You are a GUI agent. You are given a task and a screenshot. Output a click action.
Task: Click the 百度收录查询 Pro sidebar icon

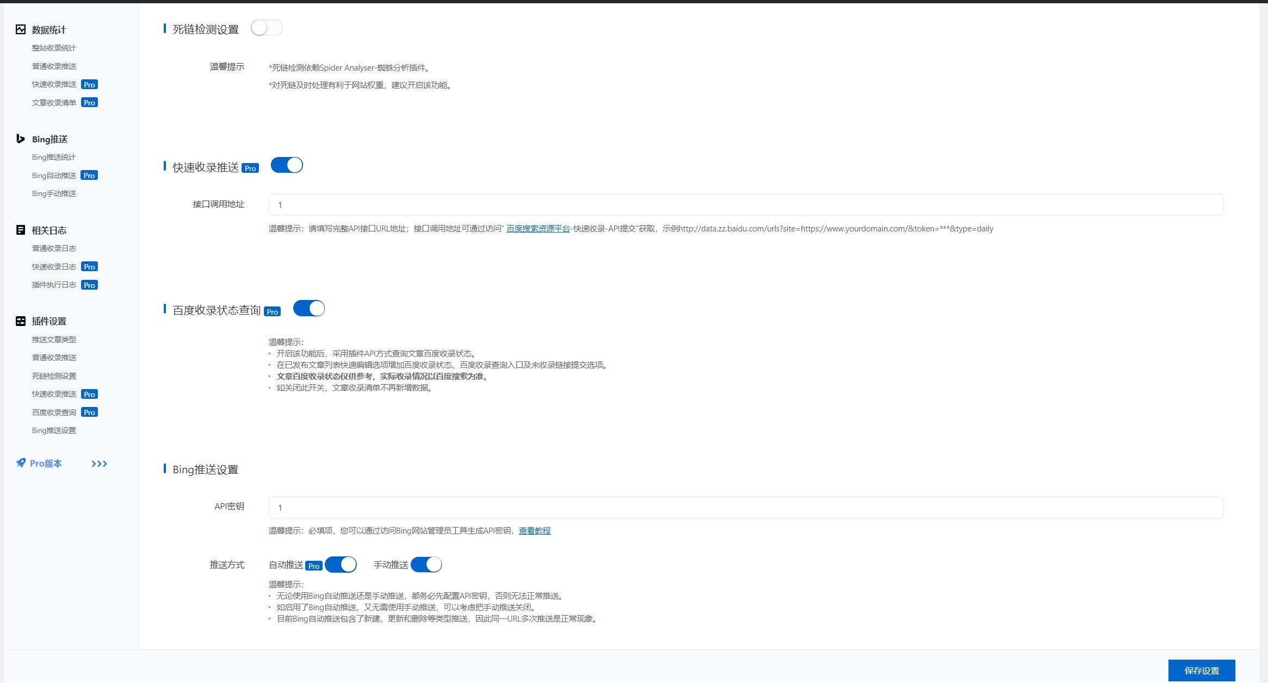pos(55,412)
